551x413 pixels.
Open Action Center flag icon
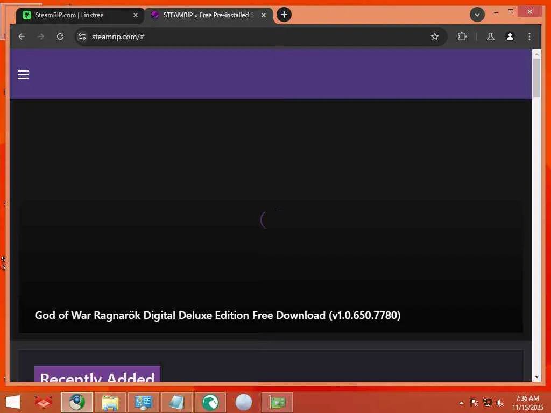(474, 403)
